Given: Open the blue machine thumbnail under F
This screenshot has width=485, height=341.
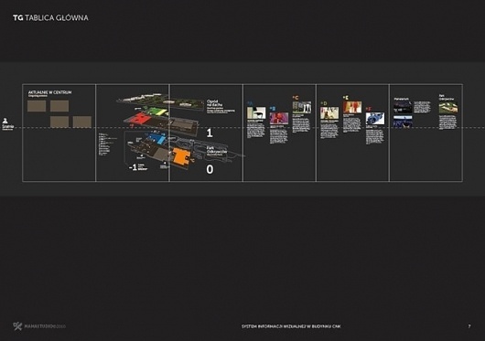Looking at the screenshot, I should tap(375, 118).
